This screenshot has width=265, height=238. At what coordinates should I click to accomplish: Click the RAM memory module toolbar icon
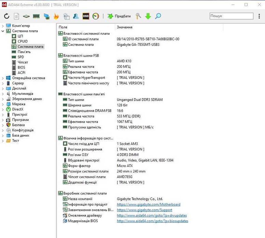point(36,16)
